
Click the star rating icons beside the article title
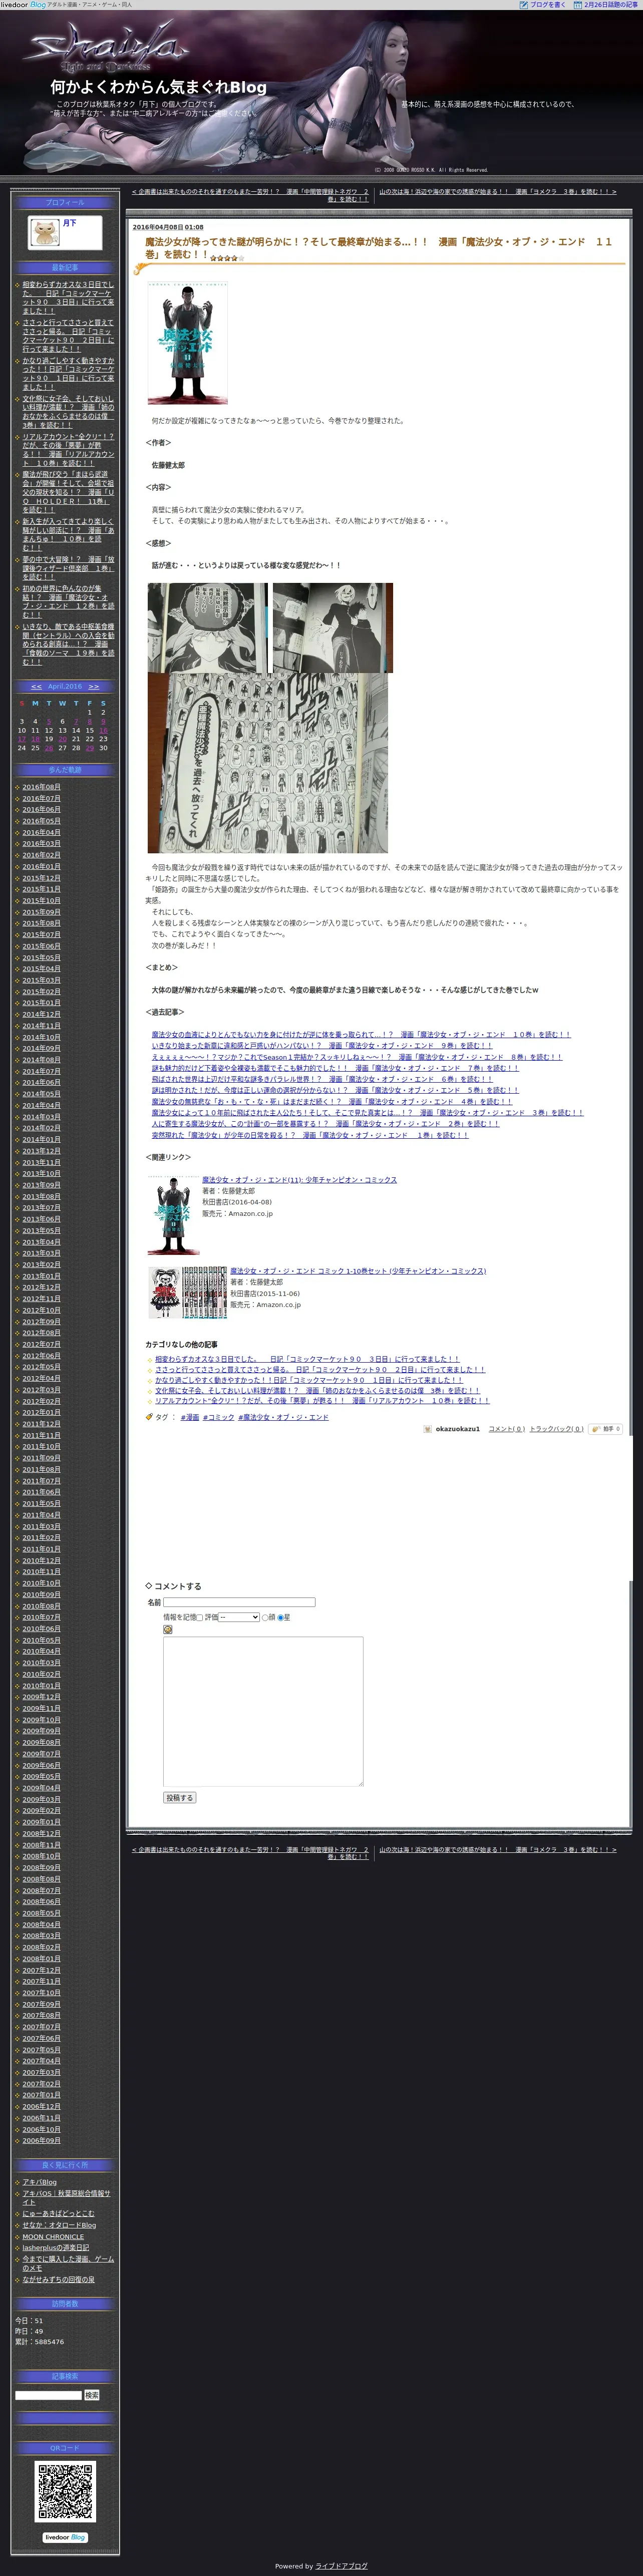(x=227, y=258)
